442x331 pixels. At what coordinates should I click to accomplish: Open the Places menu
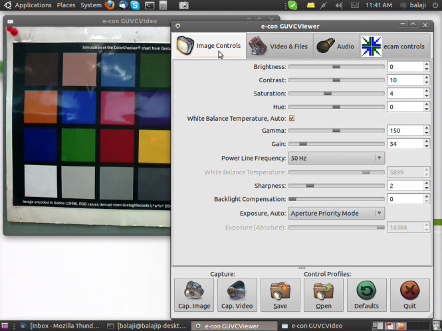66,5
